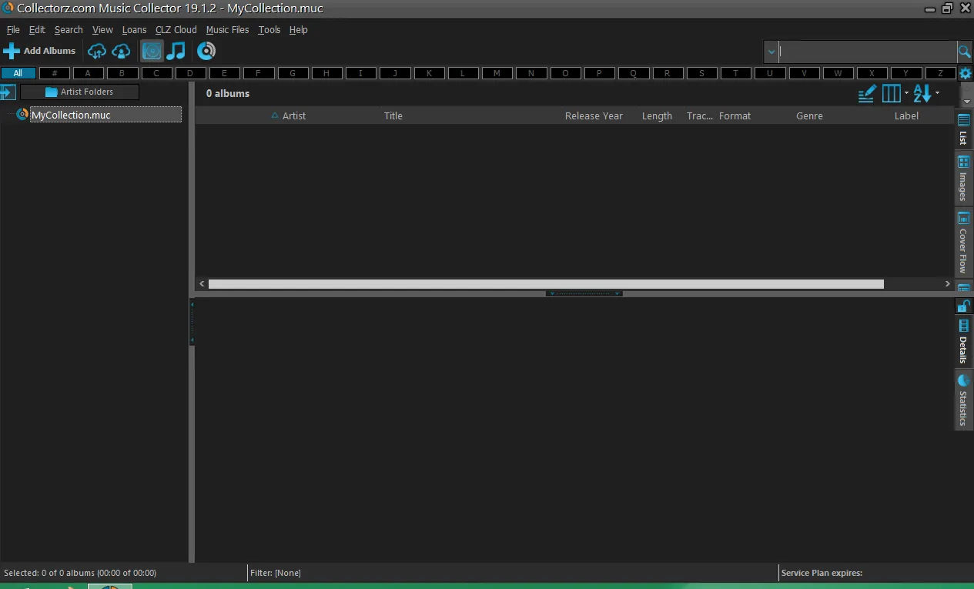The height and width of the screenshot is (589, 974).
Task: Open the CLZ Cloud user account icon
Action: pos(121,52)
